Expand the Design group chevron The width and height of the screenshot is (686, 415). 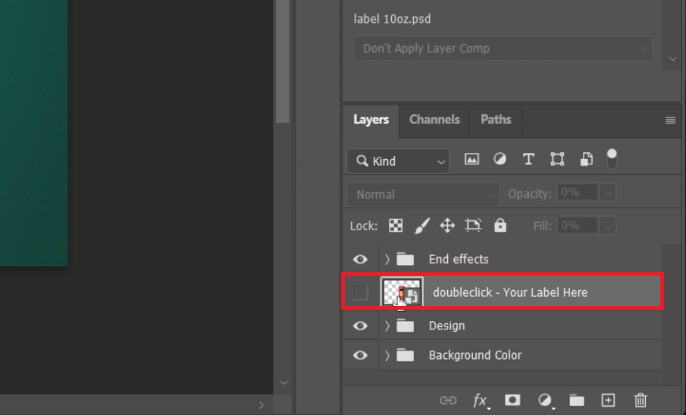(x=387, y=326)
